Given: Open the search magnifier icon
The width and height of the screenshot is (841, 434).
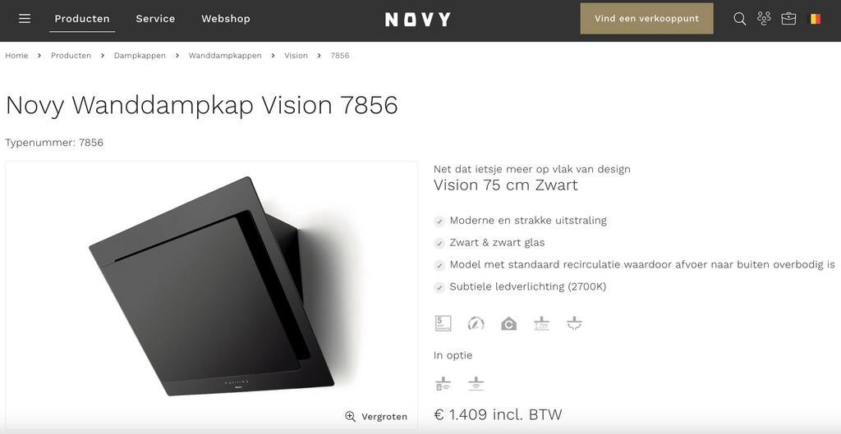Looking at the screenshot, I should 740,19.
